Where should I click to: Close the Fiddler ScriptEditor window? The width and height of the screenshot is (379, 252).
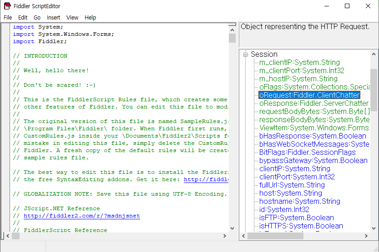(x=368, y=6)
